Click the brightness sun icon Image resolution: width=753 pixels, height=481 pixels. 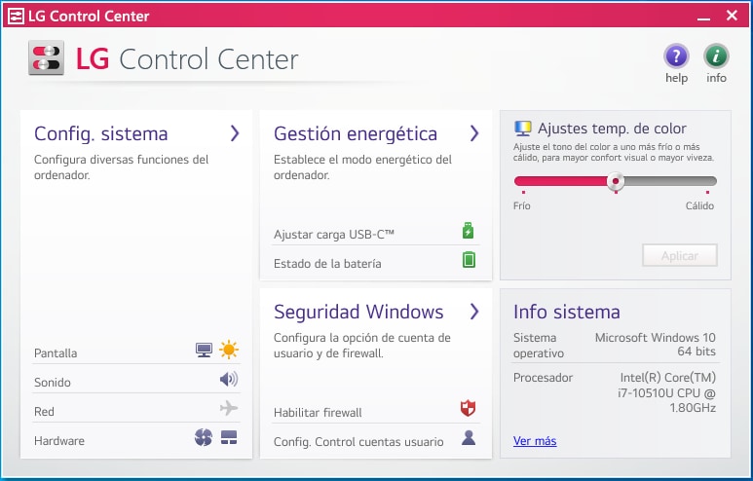(x=229, y=351)
